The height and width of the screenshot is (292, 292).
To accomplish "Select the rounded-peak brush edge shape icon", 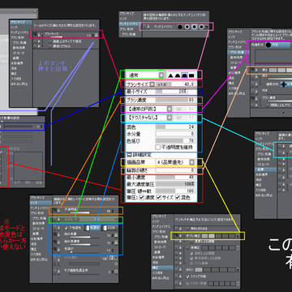I will (178, 75).
